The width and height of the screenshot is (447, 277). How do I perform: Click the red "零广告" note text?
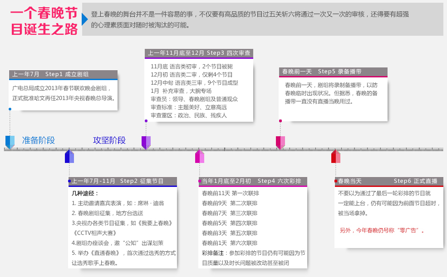pyautogui.click(x=383, y=230)
